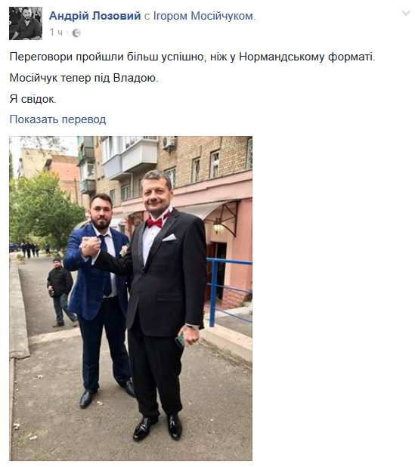The image size is (415, 467).
Task: Click the "1 ч" post timestamp
Action: click(56, 32)
